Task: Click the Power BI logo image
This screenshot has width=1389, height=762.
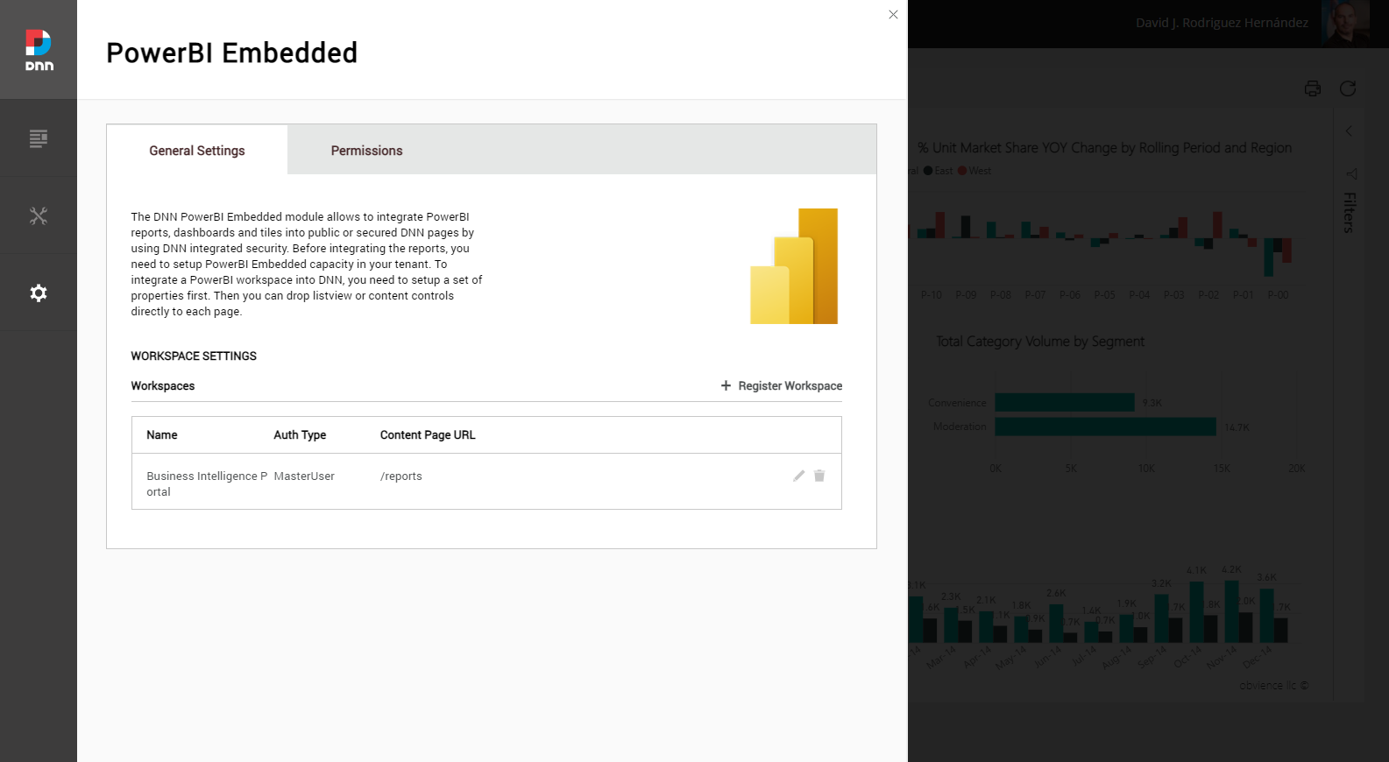Action: 794,266
